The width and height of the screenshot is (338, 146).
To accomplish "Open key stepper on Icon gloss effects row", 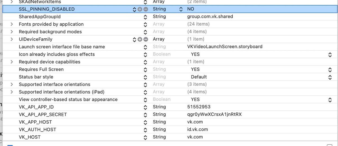I will [x=145, y=55].
